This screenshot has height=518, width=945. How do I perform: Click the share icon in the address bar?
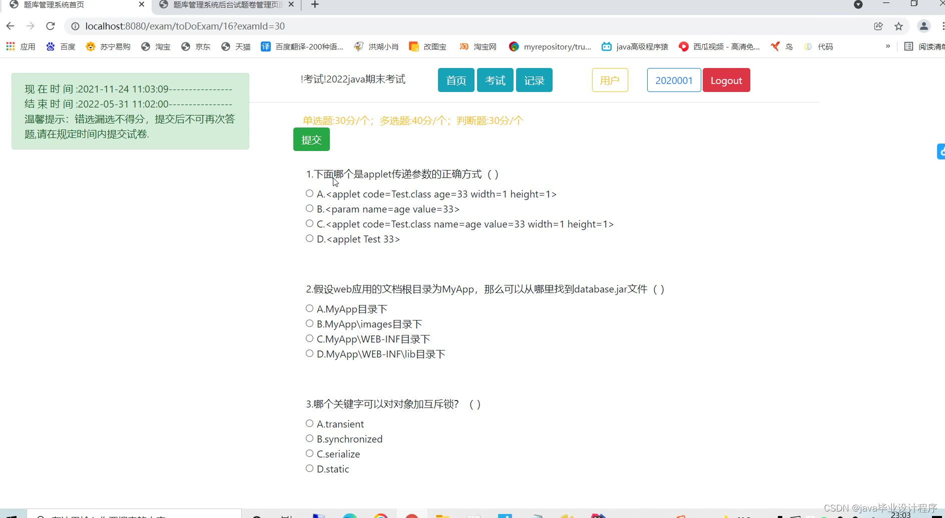point(878,26)
